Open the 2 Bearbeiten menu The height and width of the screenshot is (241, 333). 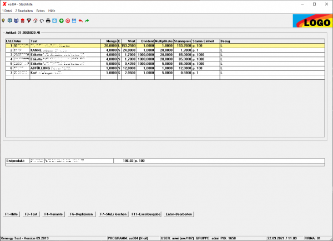24,11
